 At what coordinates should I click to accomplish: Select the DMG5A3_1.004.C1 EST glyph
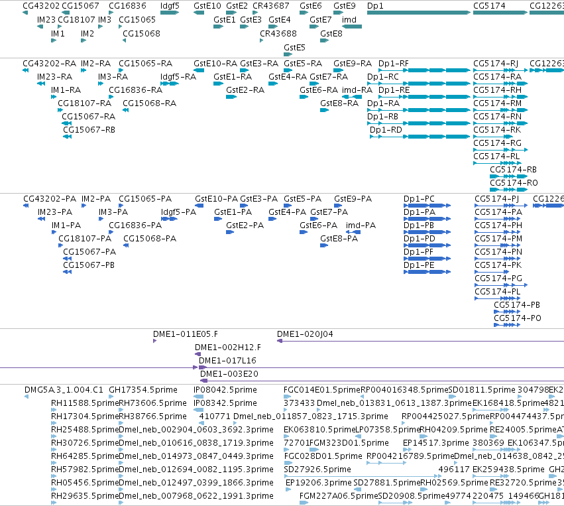[x=27, y=397]
